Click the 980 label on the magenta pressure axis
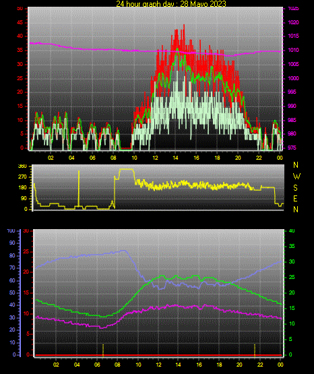The image size is (314, 374). point(292,133)
